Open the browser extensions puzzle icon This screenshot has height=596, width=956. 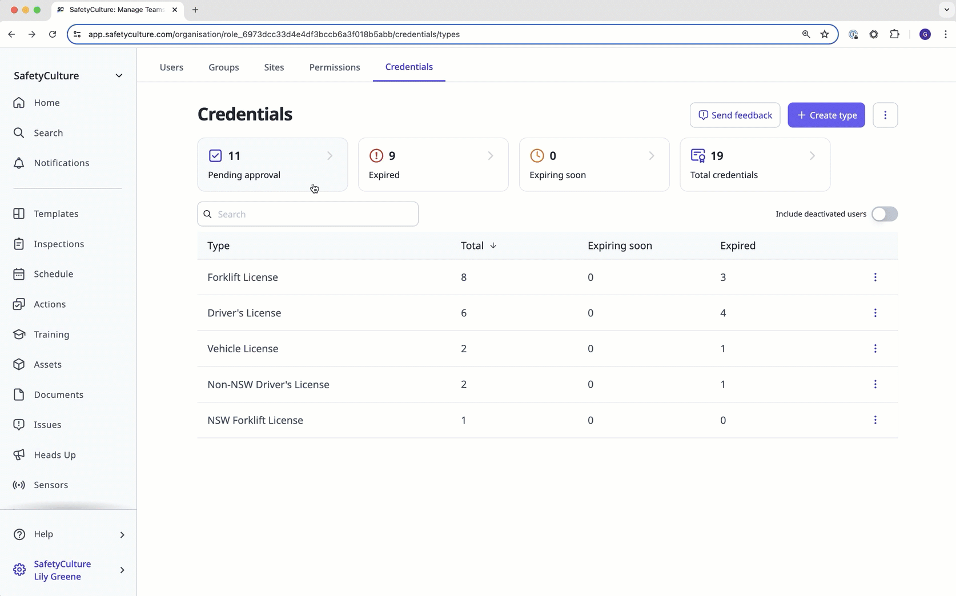(895, 34)
